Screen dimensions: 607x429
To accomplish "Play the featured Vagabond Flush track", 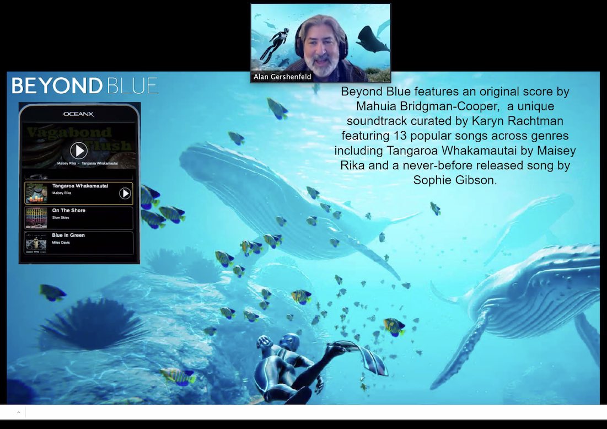I will (x=79, y=151).
